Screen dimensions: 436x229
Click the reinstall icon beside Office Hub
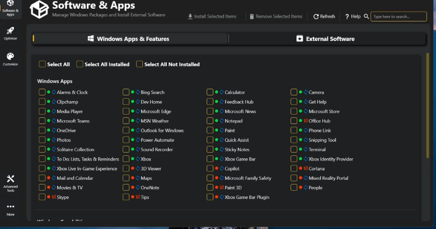point(306,121)
